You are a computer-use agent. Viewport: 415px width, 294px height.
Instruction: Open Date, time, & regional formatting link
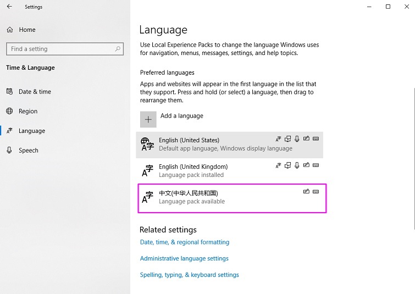point(185,242)
